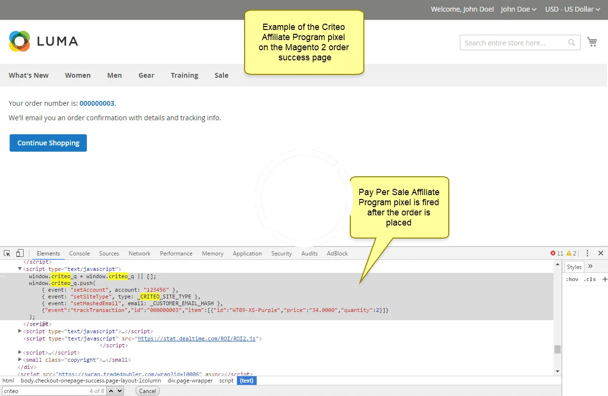Viewport: 608px width, 396px height.
Task: Switch to the Audits tab
Action: [x=309, y=253]
